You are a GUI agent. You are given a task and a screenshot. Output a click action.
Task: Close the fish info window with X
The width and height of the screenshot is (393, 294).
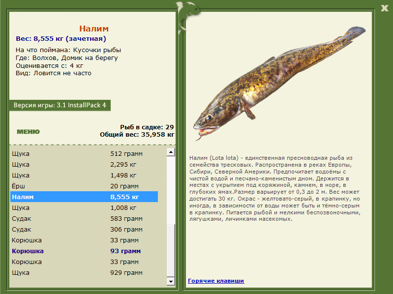tap(384, 7)
